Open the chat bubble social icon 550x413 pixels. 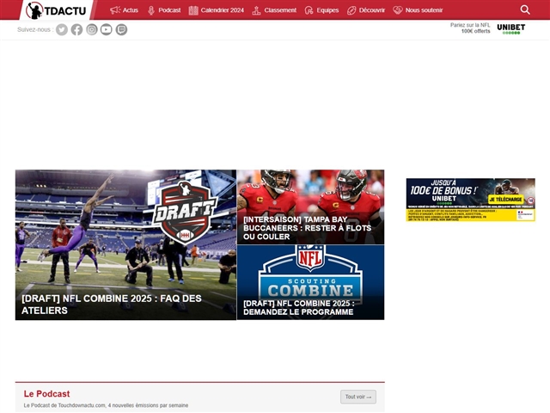click(121, 30)
